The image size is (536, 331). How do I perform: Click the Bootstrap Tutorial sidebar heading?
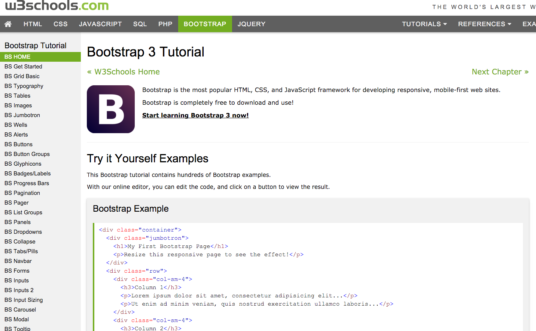tap(36, 46)
